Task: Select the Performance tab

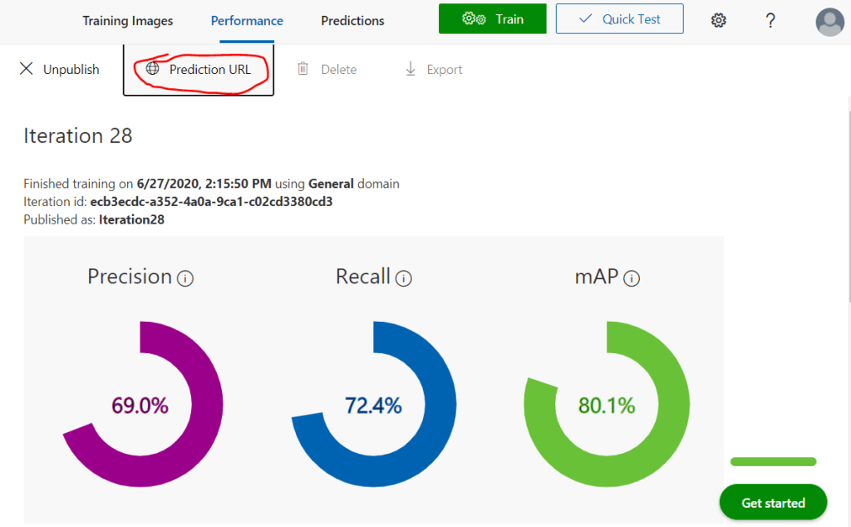Action: pyautogui.click(x=247, y=21)
